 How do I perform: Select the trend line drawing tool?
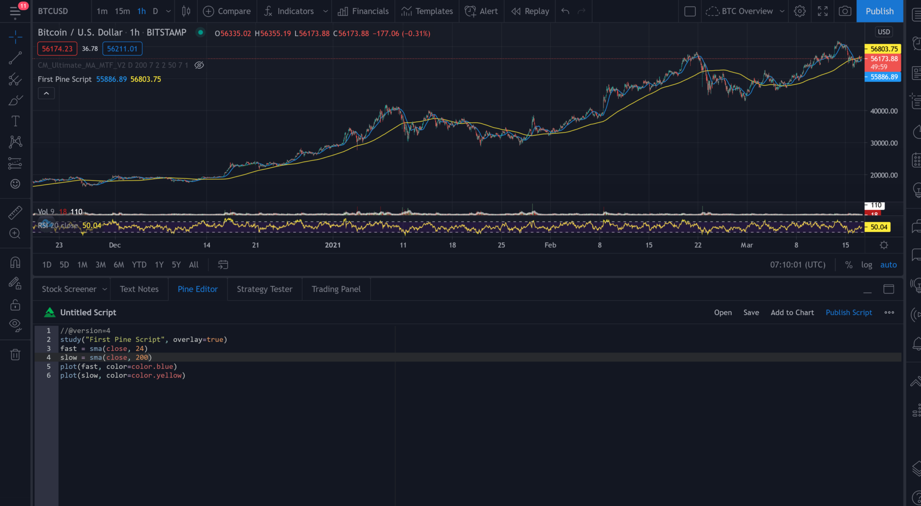15,58
